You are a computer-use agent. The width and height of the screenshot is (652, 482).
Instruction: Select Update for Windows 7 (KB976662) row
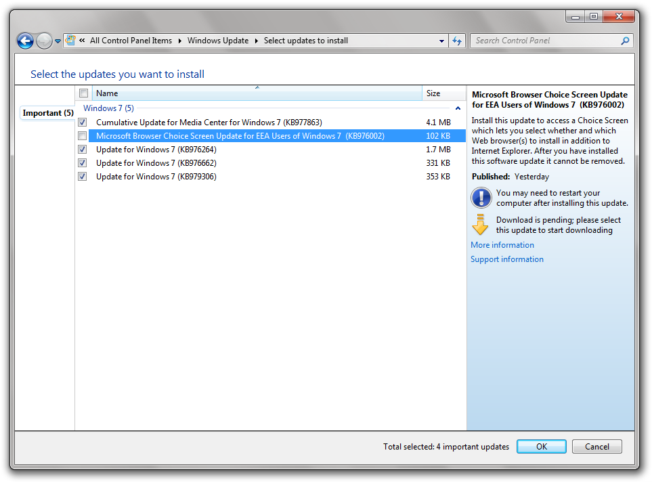click(270, 163)
